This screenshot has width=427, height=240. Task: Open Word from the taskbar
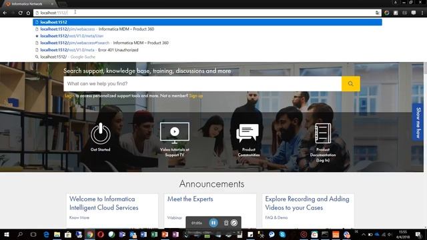pos(143,234)
